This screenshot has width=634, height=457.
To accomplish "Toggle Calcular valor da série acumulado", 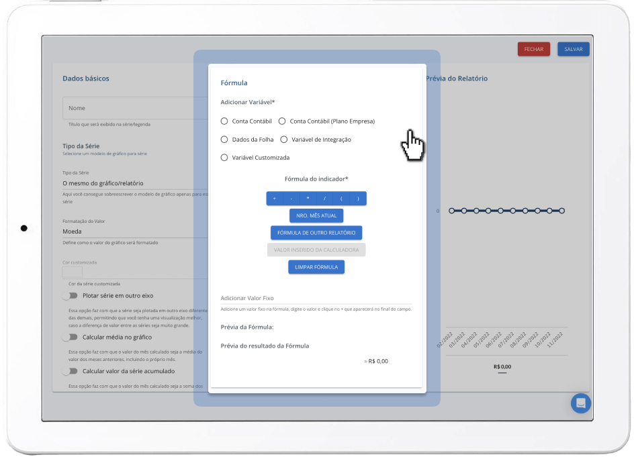I will 71,371.
